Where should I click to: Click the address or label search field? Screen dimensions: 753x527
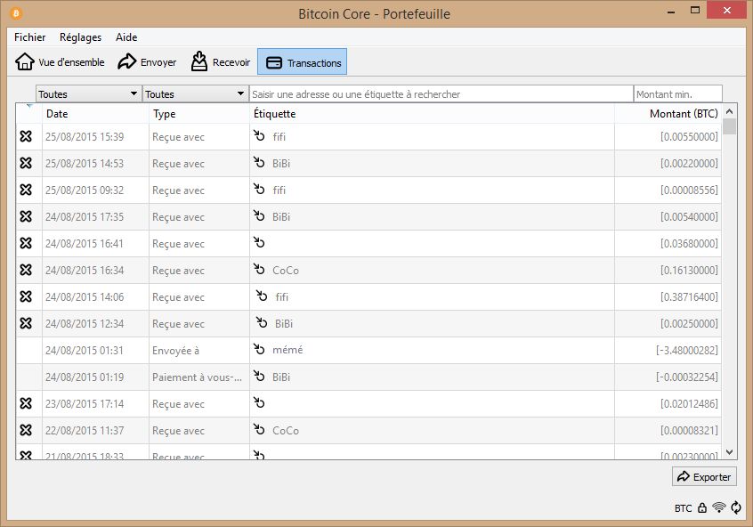coord(441,93)
